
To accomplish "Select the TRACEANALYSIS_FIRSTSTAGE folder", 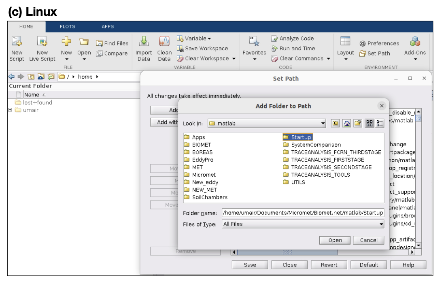I will point(324,160).
